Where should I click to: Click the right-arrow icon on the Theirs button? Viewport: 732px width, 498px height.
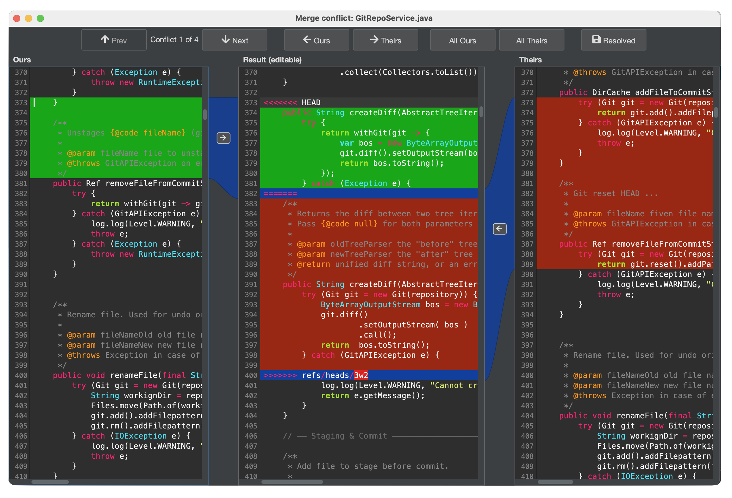[x=374, y=40]
